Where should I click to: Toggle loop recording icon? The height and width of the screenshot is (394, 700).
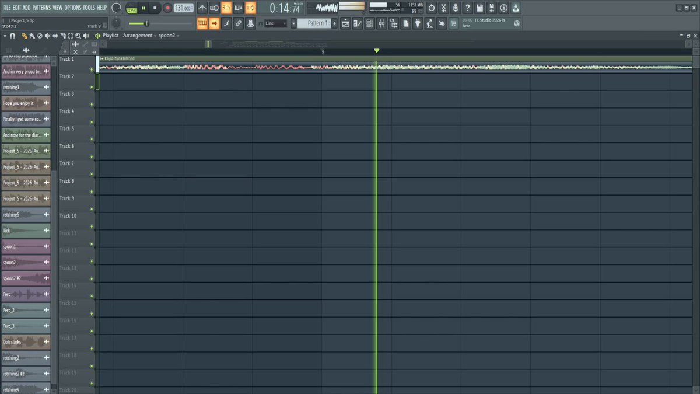[250, 8]
